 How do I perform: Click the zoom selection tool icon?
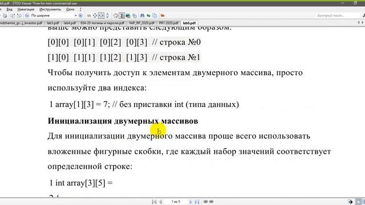135,15
